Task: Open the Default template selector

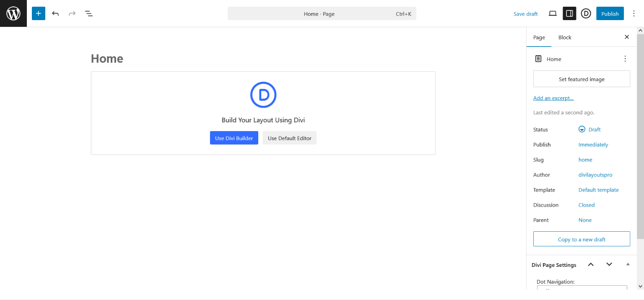Action: pyautogui.click(x=599, y=190)
